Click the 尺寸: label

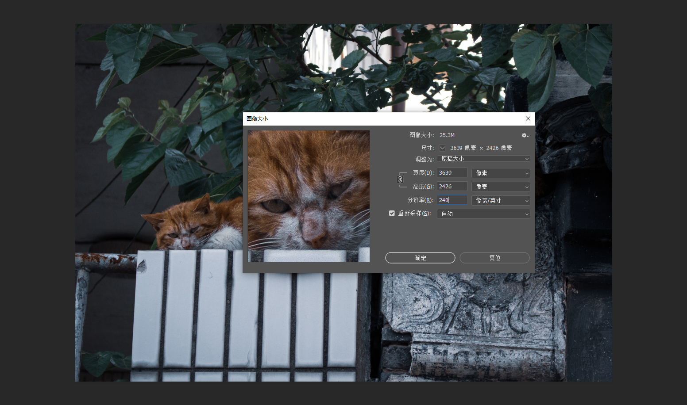tap(428, 148)
